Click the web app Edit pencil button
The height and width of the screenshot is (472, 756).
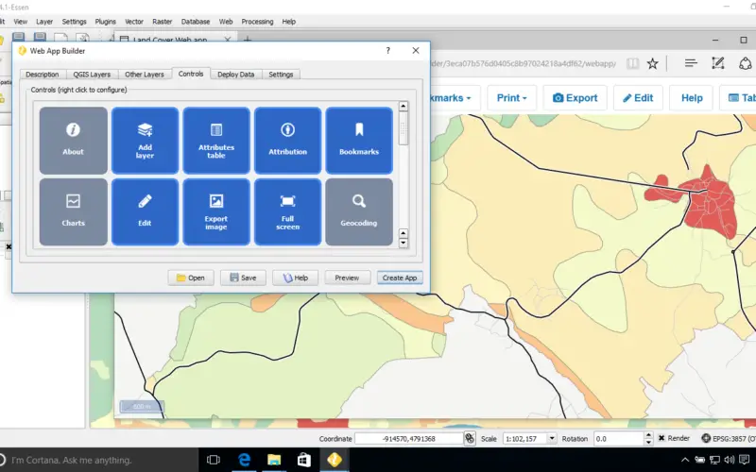coord(638,98)
